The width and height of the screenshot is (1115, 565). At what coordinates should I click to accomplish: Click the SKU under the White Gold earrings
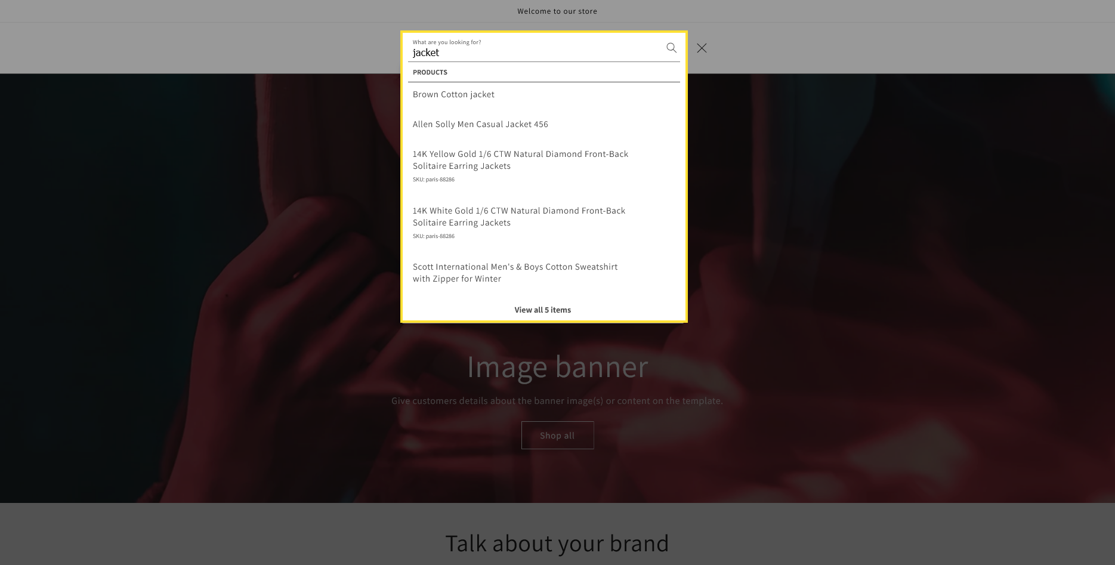[x=434, y=236]
